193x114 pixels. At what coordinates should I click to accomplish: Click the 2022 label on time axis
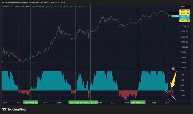tap(113, 103)
